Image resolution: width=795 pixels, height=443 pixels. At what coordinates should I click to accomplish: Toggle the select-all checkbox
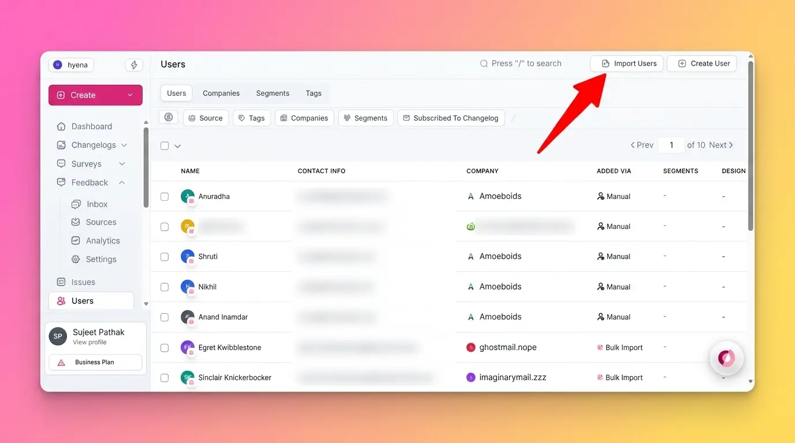[x=165, y=146]
